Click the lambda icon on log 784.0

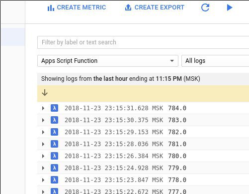click(54, 108)
